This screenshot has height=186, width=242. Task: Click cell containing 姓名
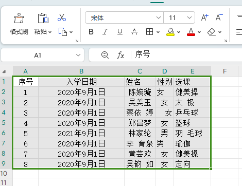pos(140,82)
